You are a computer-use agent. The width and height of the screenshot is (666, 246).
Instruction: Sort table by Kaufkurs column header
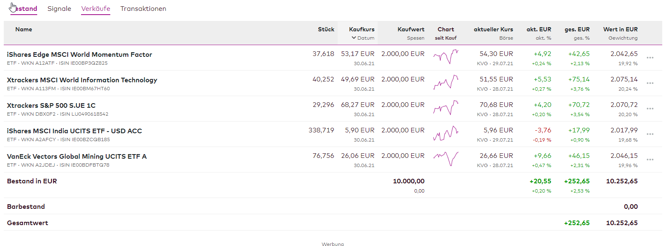[361, 29]
